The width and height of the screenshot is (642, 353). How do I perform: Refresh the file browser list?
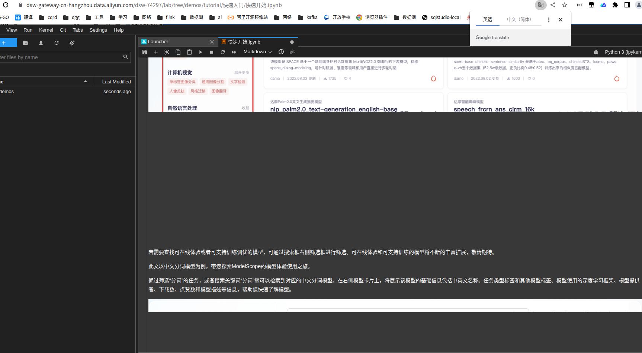56,42
